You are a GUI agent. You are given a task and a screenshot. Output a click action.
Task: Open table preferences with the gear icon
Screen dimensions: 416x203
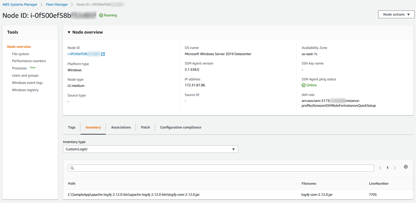point(405,167)
